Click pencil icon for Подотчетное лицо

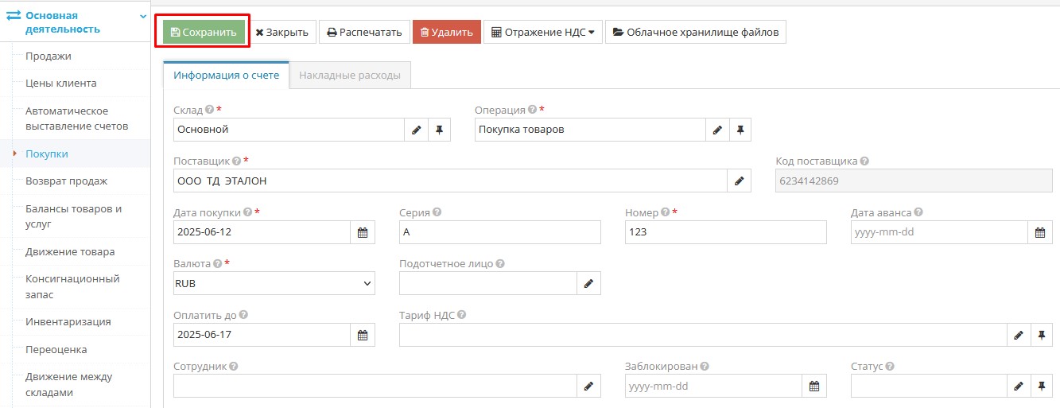pyautogui.click(x=588, y=284)
